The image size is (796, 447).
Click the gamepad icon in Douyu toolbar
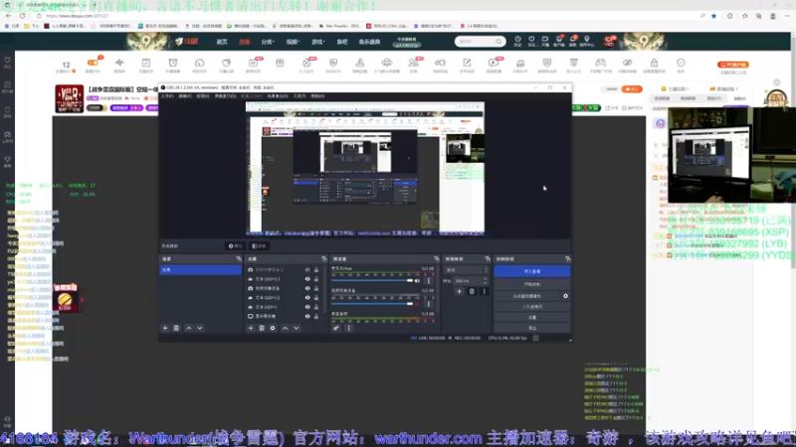[x=601, y=64]
